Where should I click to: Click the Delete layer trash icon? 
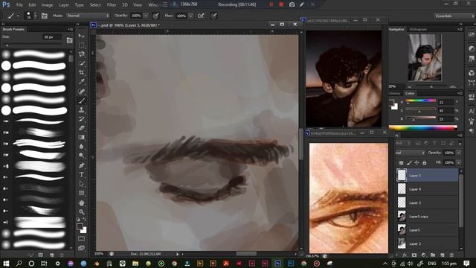(x=451, y=255)
